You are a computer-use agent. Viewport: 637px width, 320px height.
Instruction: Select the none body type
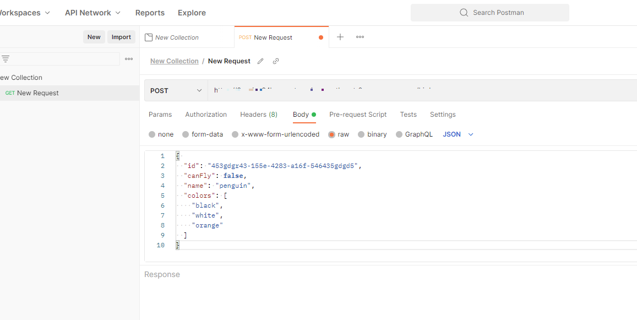[x=152, y=134]
